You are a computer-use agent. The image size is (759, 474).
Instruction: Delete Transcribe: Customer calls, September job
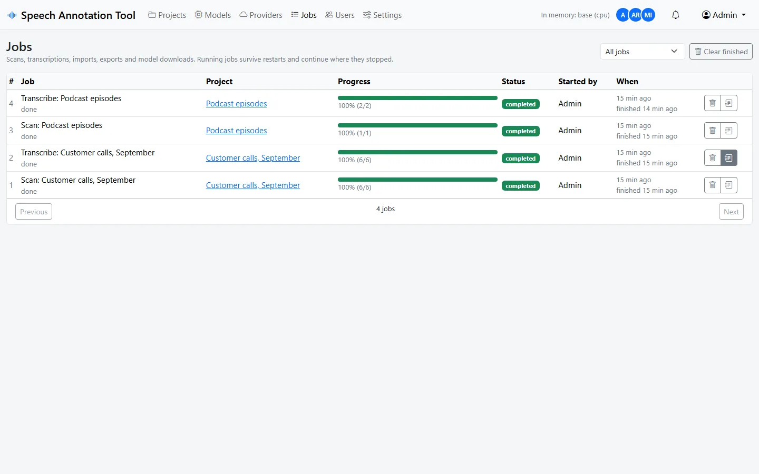pyautogui.click(x=713, y=158)
